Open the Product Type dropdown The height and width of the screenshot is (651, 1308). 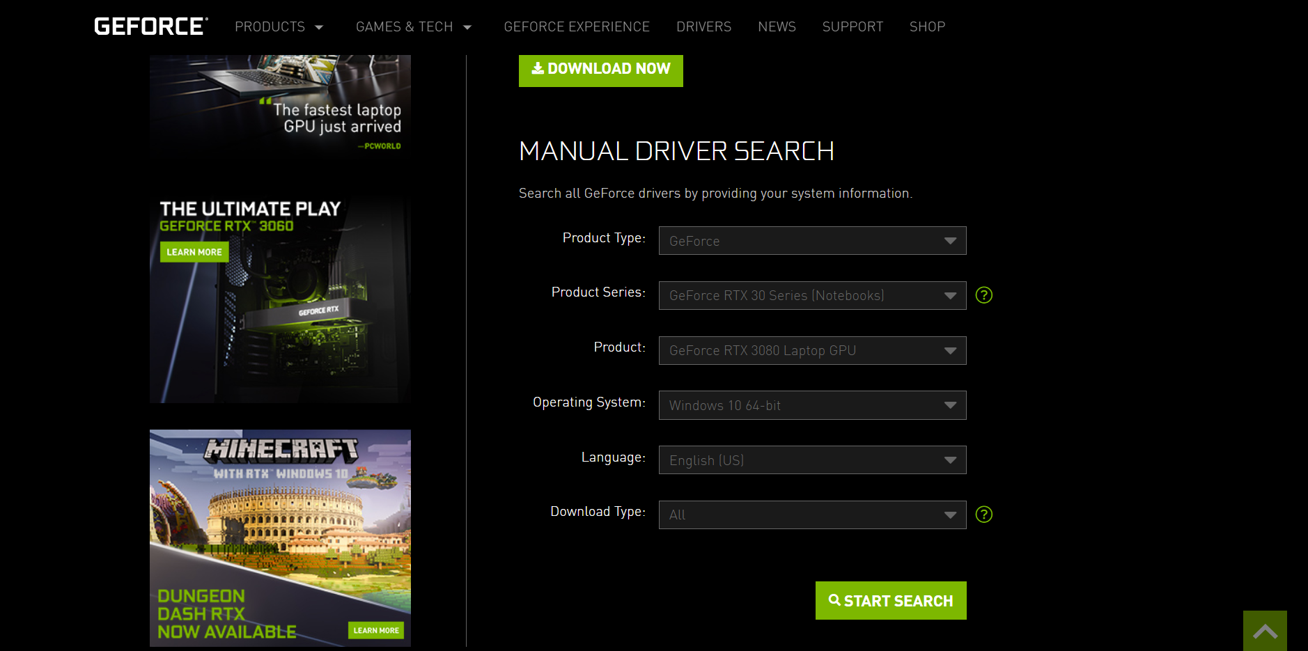tap(812, 241)
